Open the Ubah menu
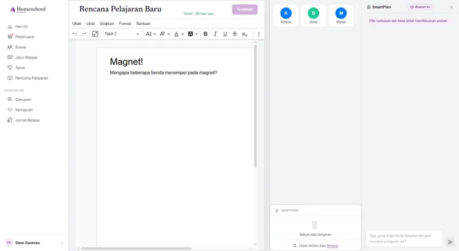This screenshot has height=251, width=459. pos(77,23)
